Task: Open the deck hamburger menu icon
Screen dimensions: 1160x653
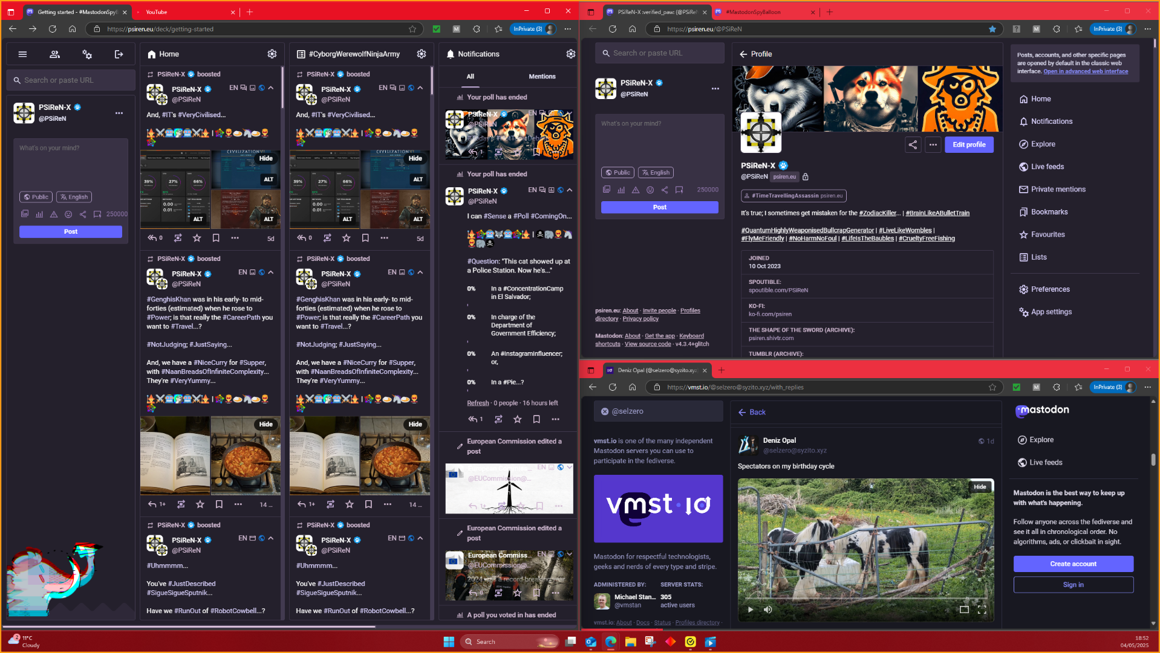Action: click(22, 54)
